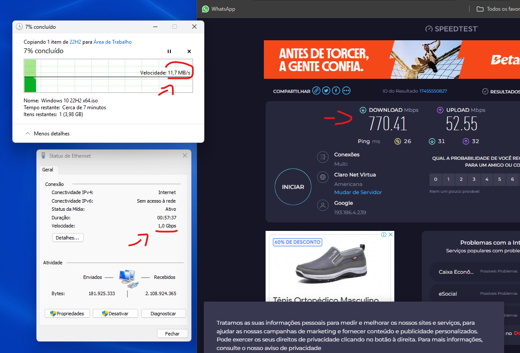Click the Speedtest logo
Screen dimensions: 520x353
point(451,29)
